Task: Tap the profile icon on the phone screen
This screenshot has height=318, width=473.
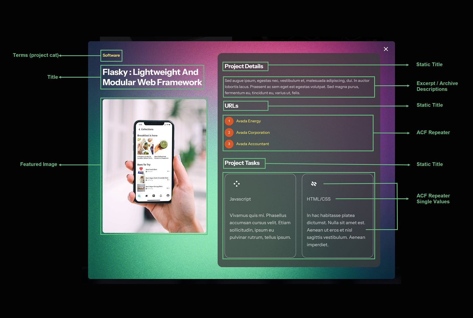Action: pyautogui.click(x=168, y=196)
